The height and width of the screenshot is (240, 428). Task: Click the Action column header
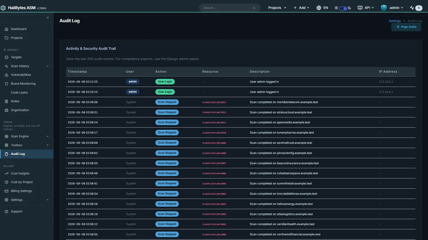pyautogui.click(x=161, y=72)
